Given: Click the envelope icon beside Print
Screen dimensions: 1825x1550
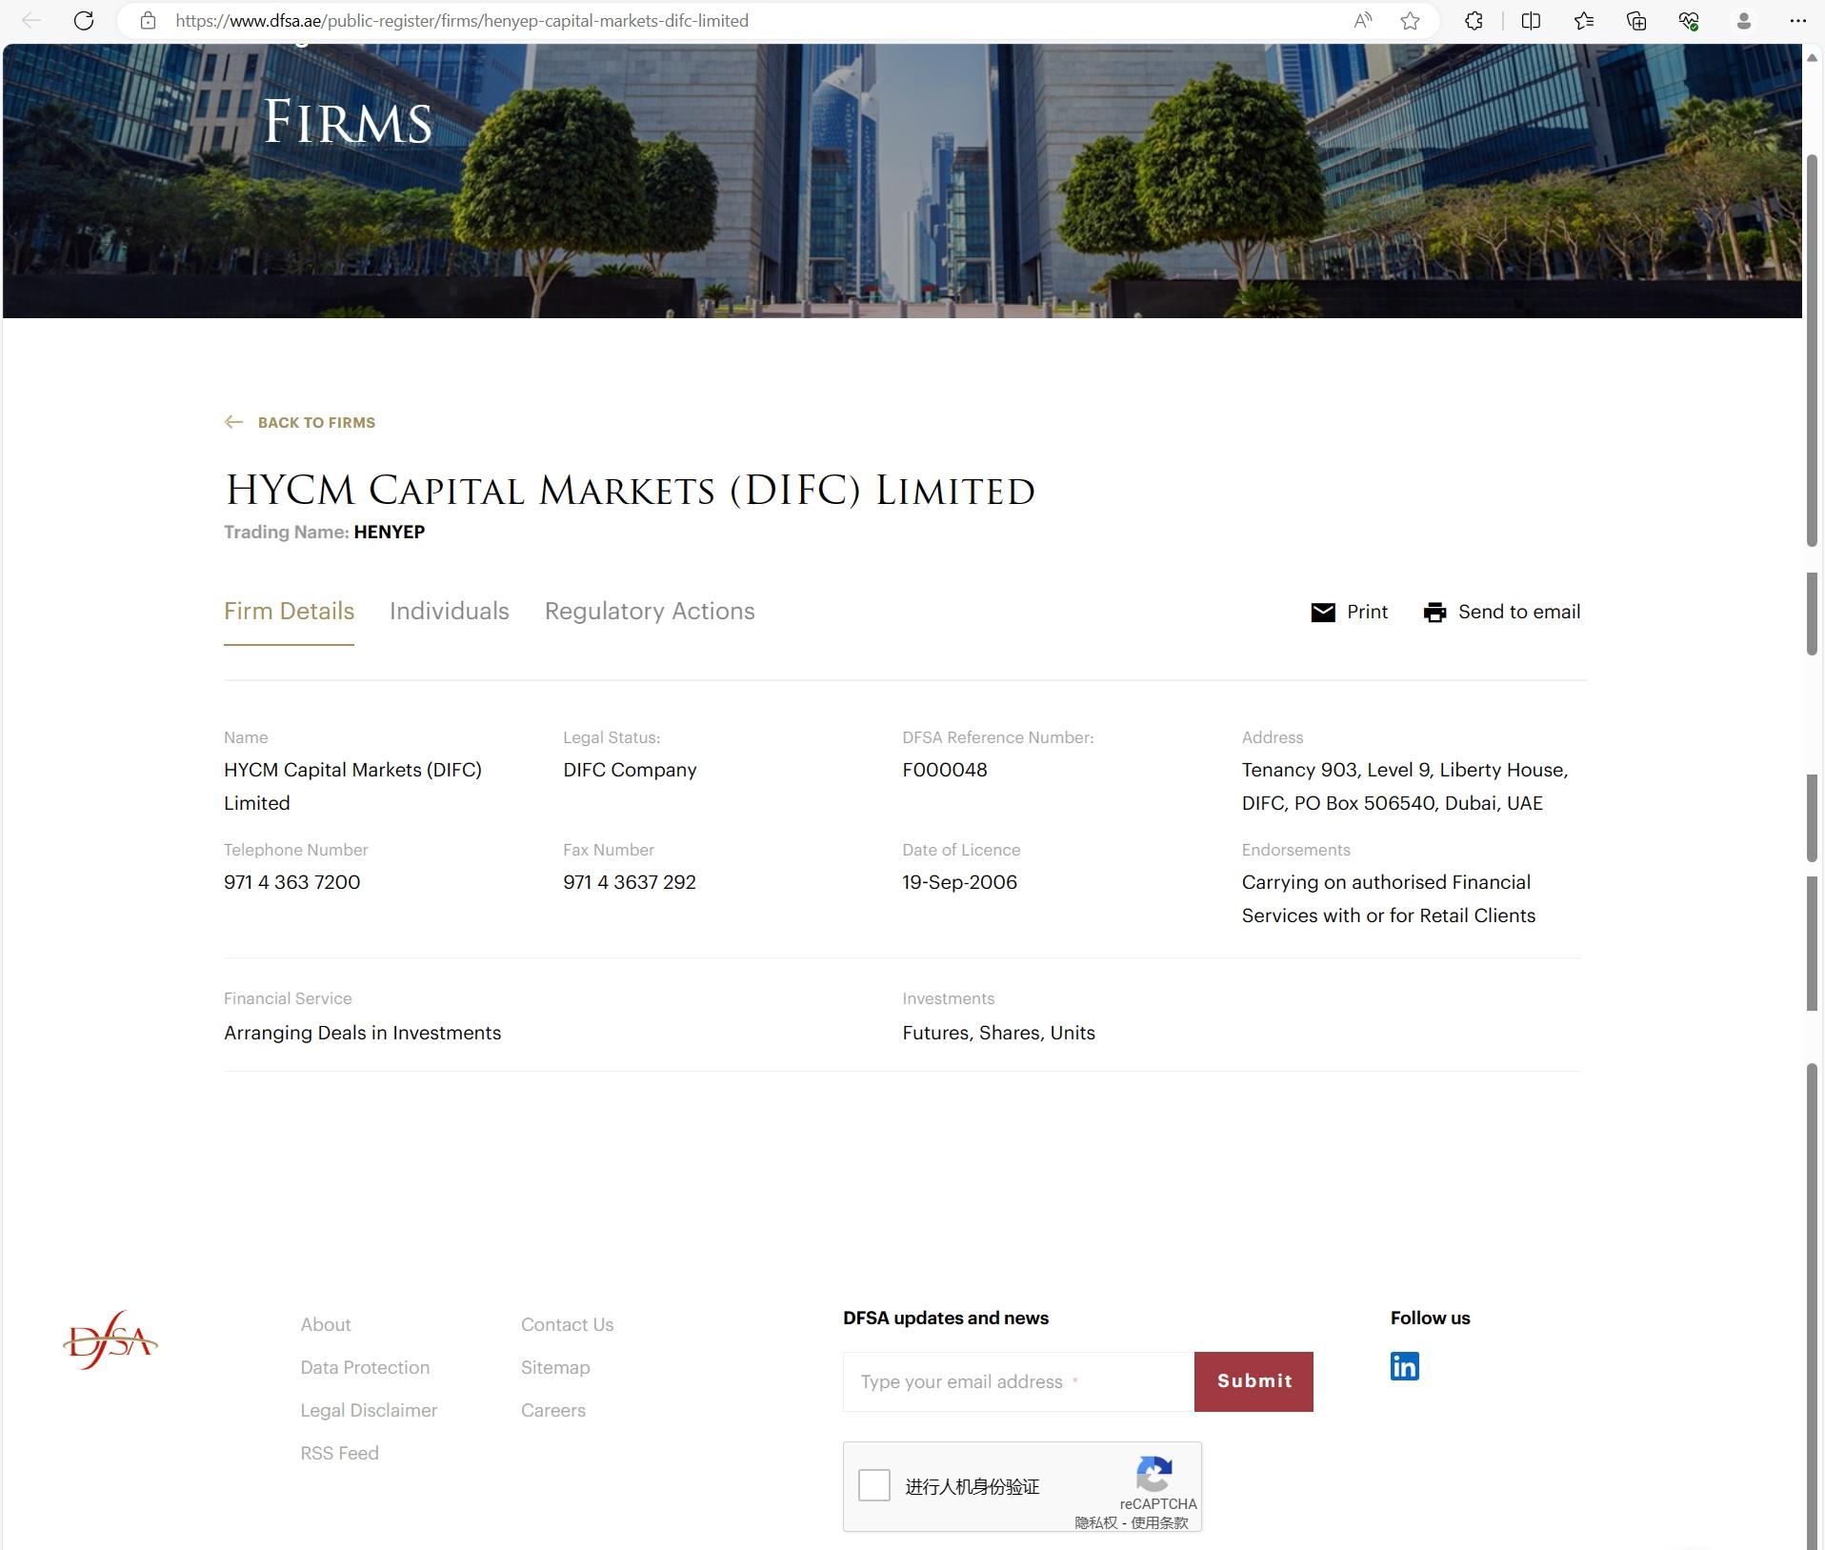Looking at the screenshot, I should [1323, 613].
